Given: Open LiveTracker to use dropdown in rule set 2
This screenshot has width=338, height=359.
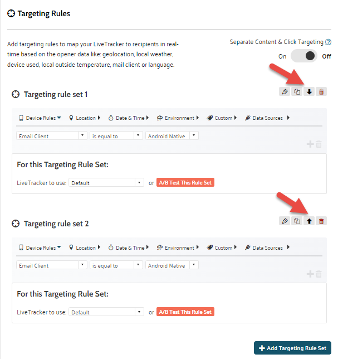Looking at the screenshot, I should (x=106, y=313).
